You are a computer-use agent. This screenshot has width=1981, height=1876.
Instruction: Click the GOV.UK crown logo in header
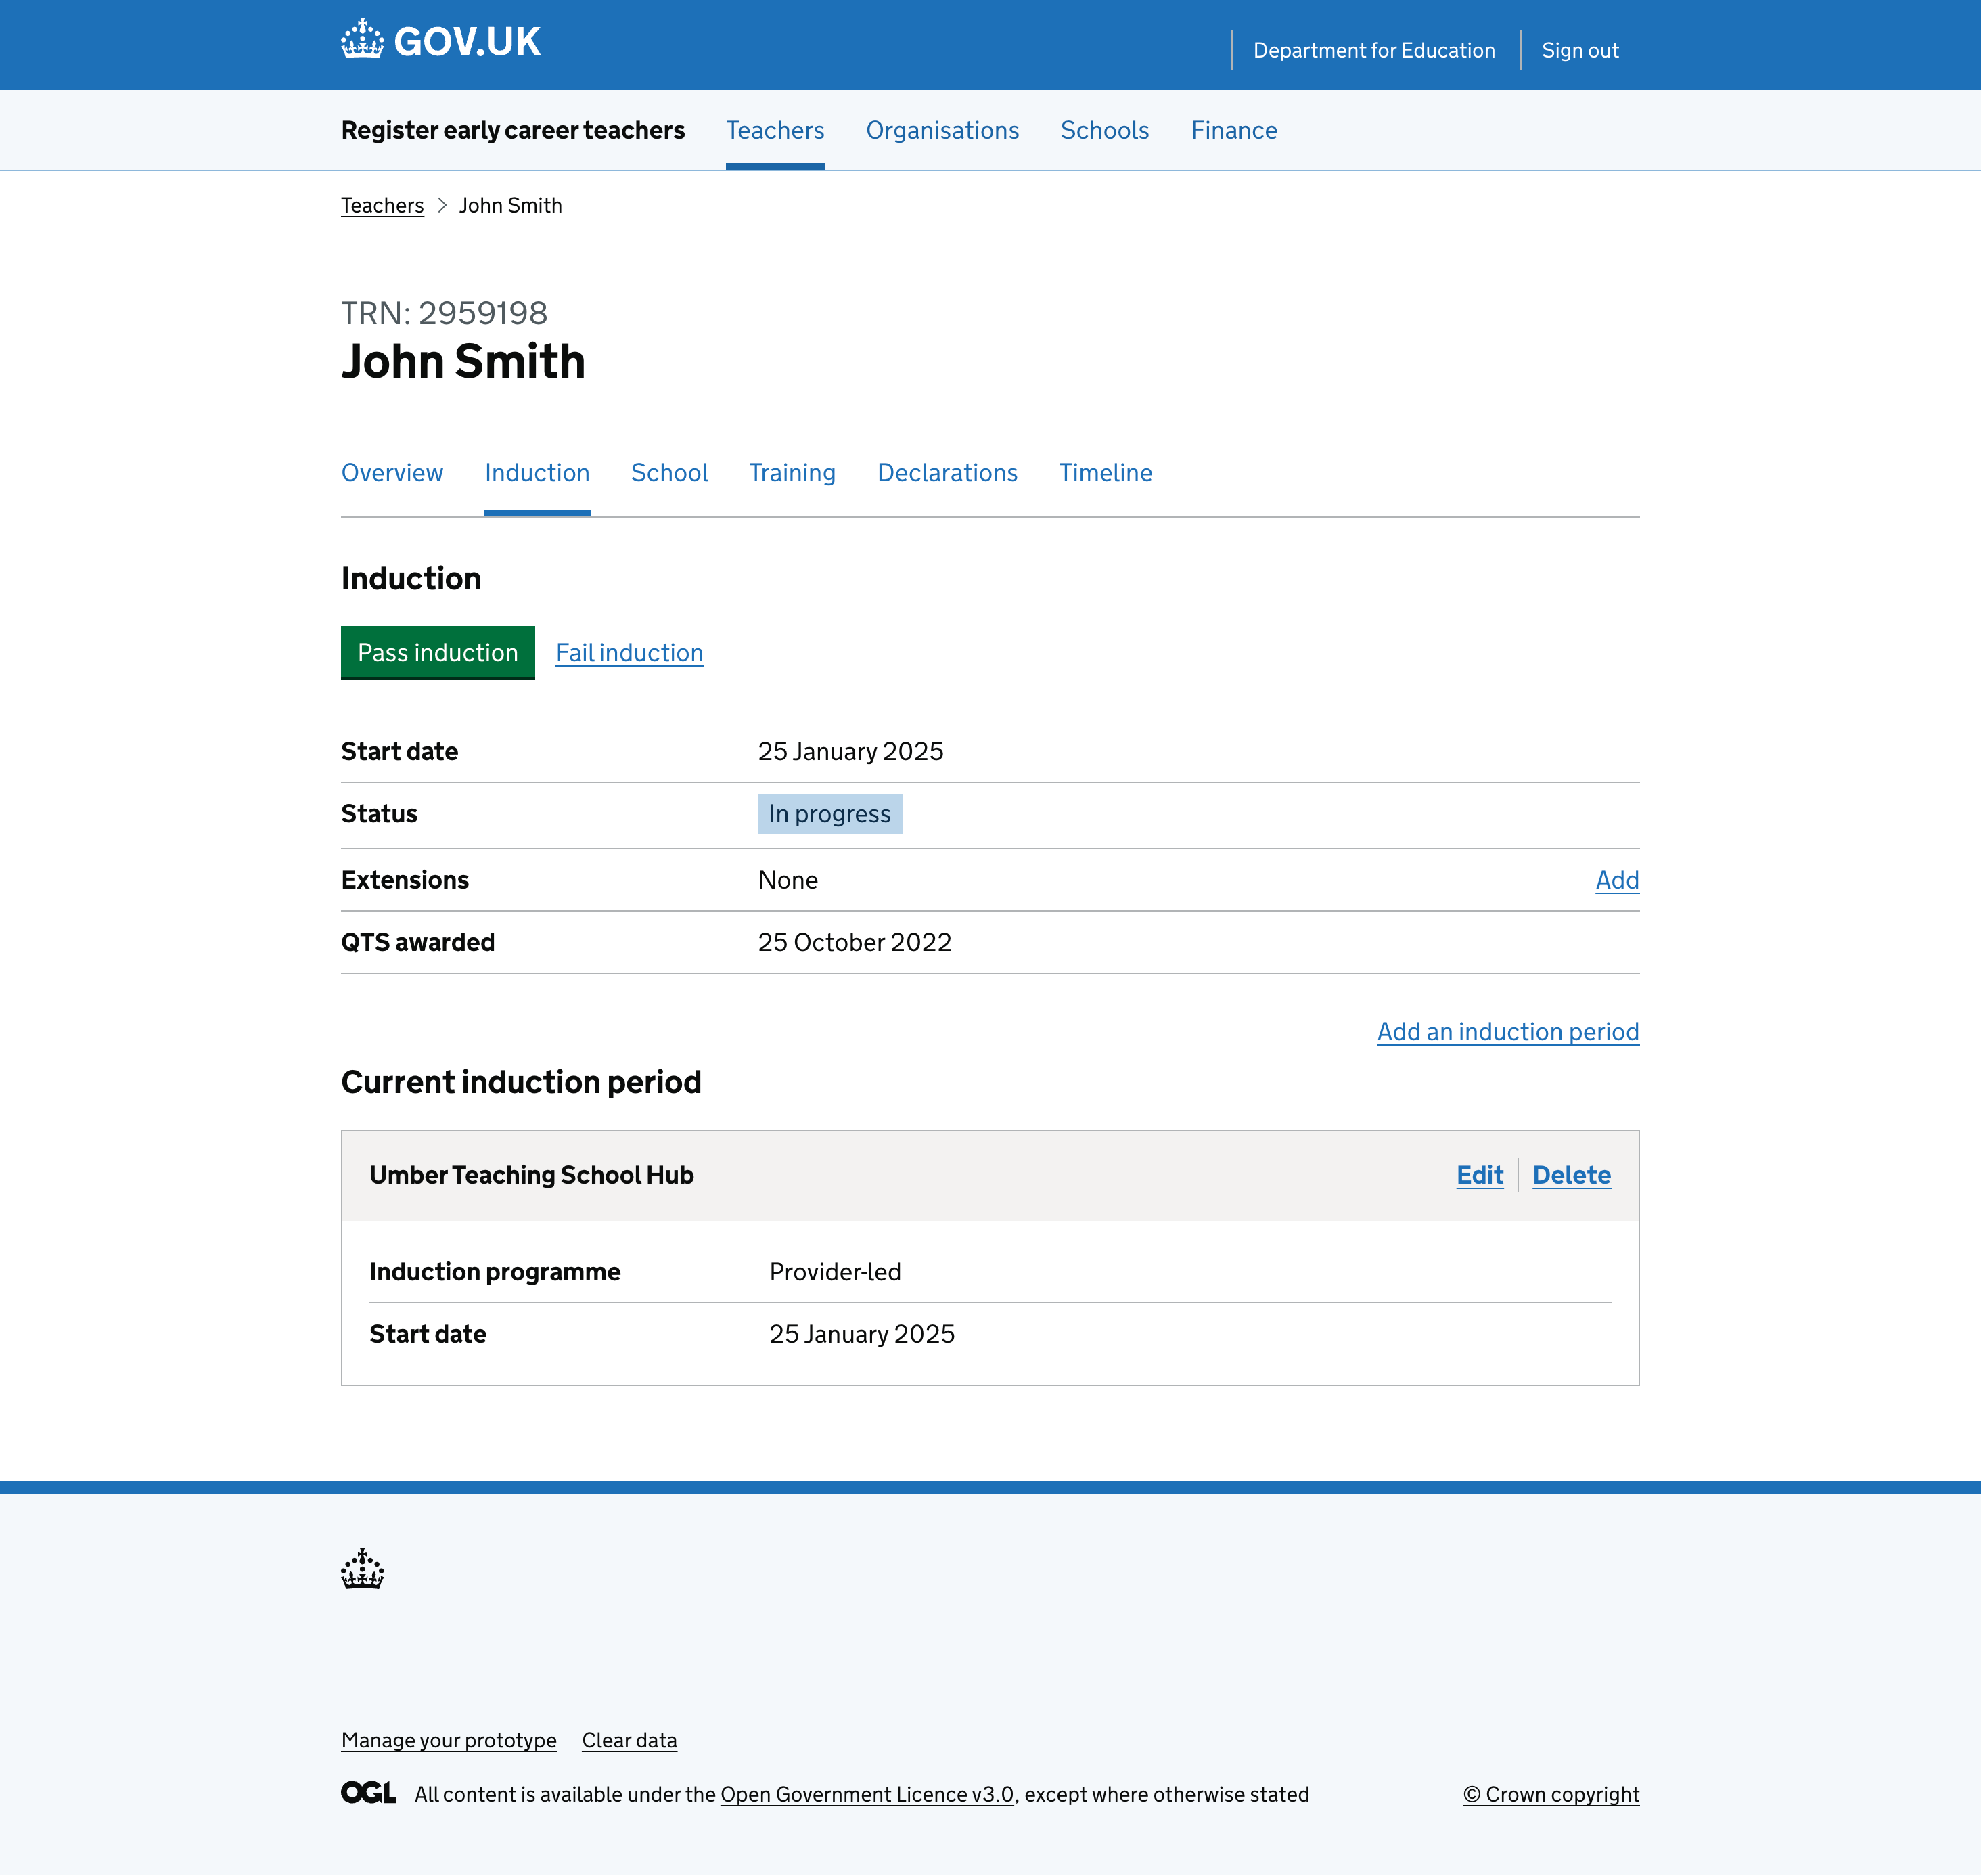pyautogui.click(x=440, y=42)
